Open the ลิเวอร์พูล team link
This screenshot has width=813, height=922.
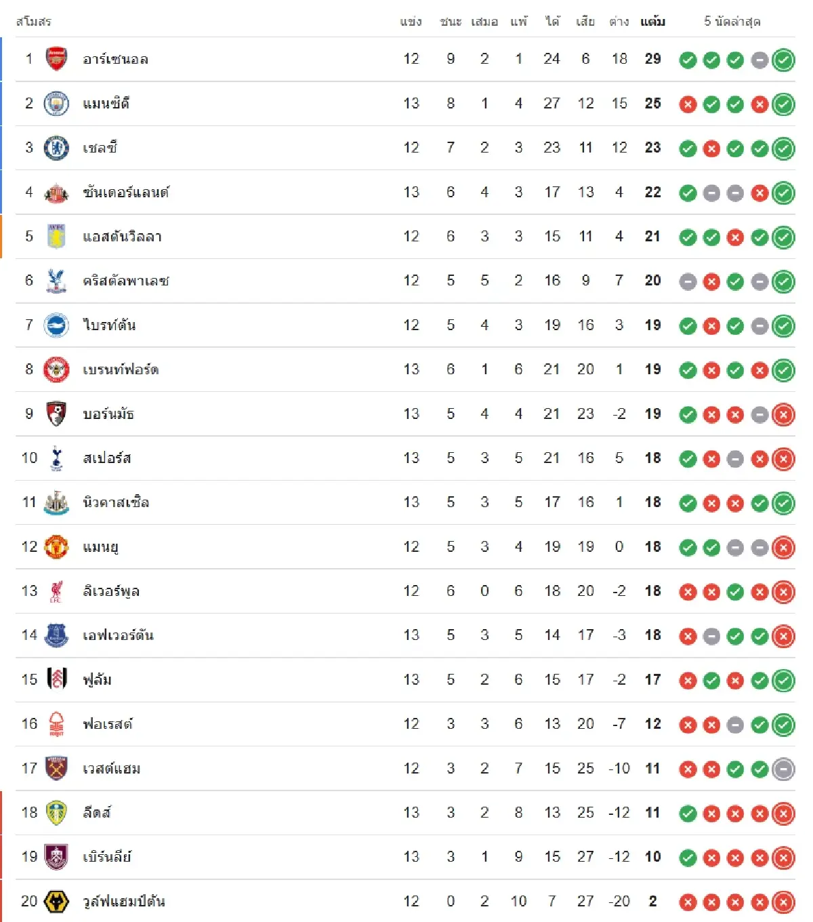(111, 591)
